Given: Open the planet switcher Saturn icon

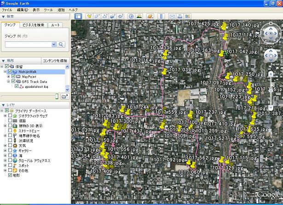Looking at the screenshot, I should (150, 17).
